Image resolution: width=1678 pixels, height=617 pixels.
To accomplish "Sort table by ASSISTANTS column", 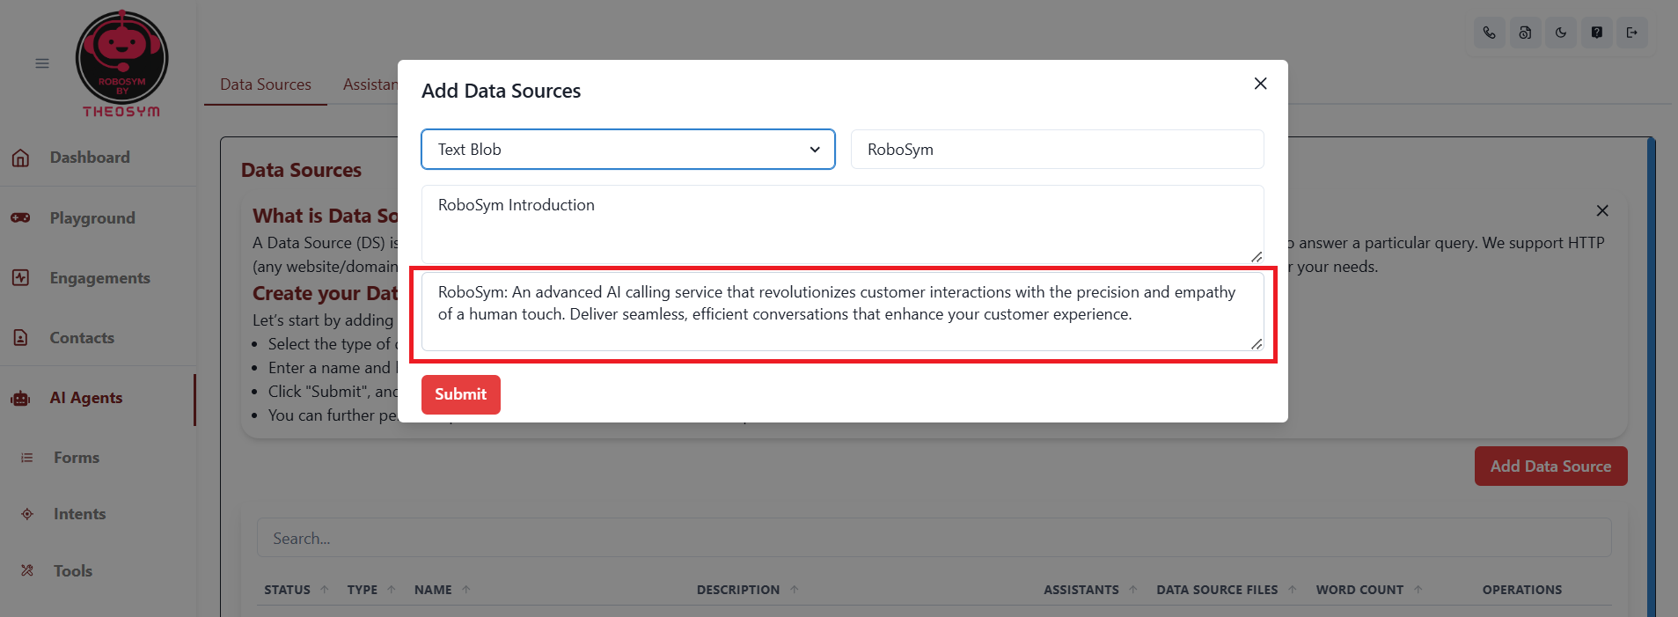I will point(1091,590).
